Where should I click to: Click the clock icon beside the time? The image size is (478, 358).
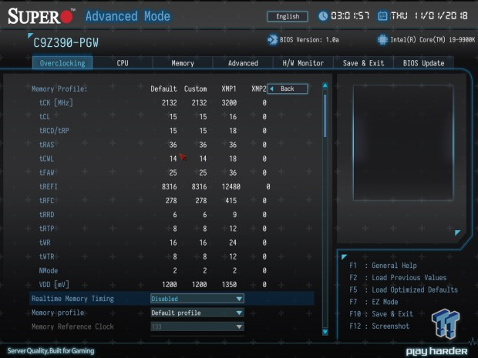(x=323, y=16)
